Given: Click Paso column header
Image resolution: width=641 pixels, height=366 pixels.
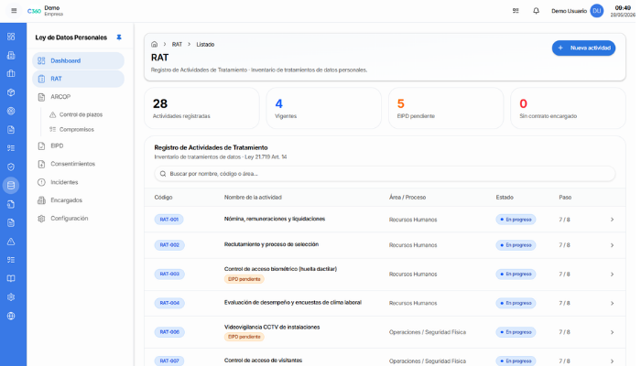Looking at the screenshot, I should [x=565, y=198].
